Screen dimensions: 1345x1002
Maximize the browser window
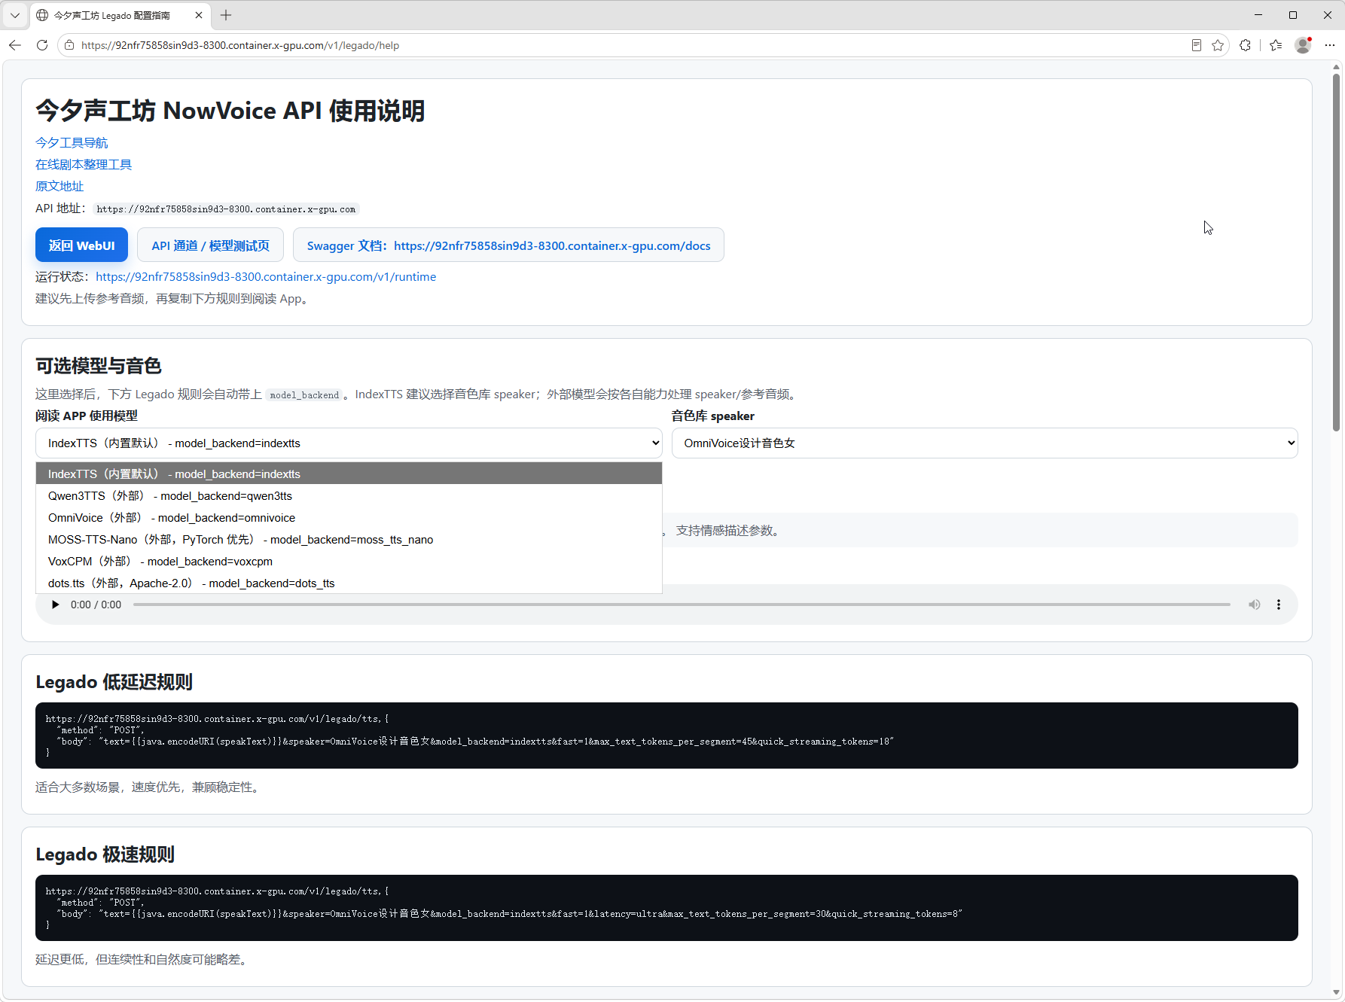pos(1293,15)
